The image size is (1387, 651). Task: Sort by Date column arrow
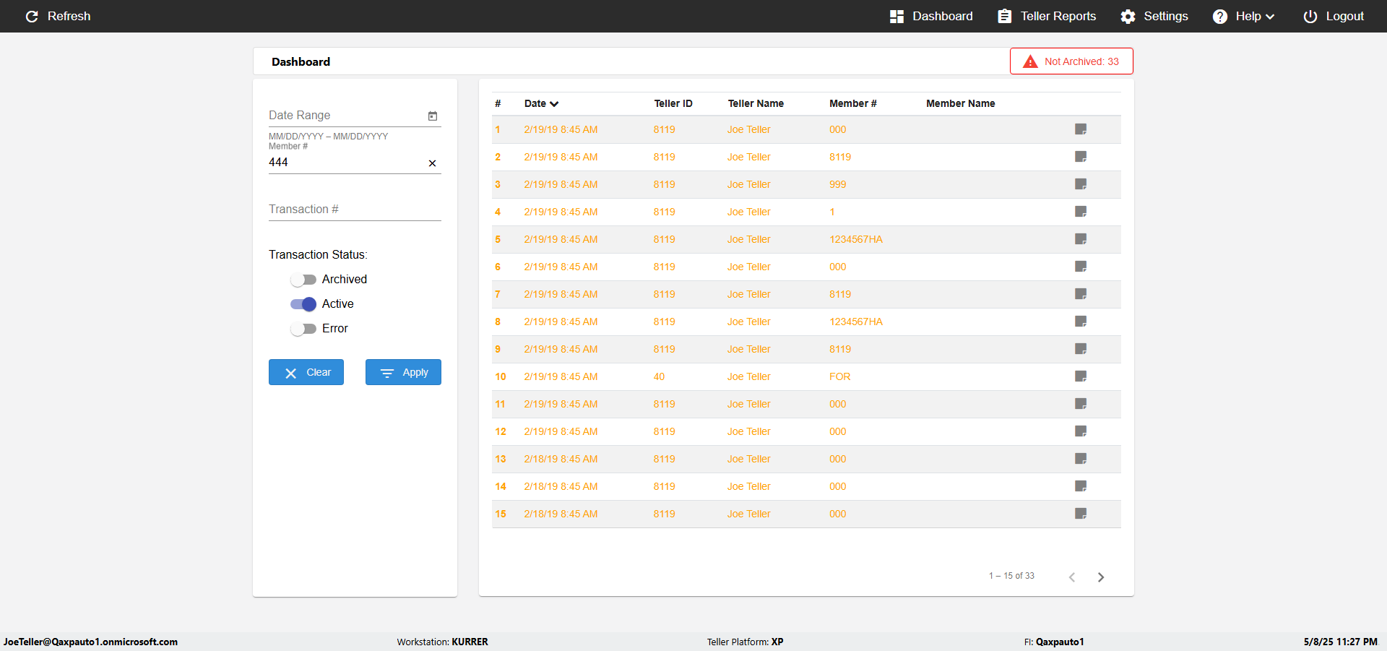[554, 104]
